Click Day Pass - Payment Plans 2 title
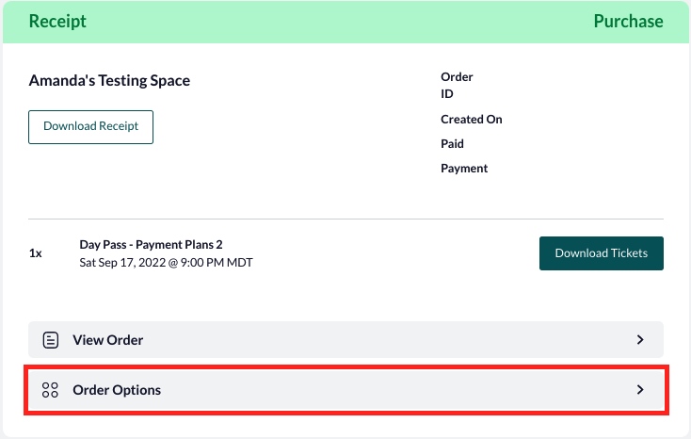The height and width of the screenshot is (439, 691). point(151,244)
